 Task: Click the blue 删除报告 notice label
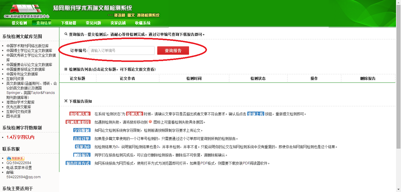[x=82, y=155]
